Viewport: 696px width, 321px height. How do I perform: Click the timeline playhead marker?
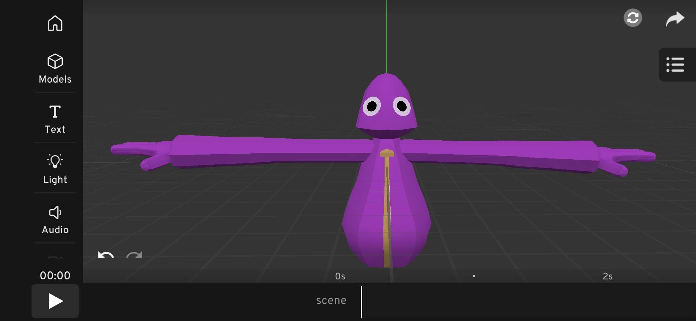pos(361,302)
